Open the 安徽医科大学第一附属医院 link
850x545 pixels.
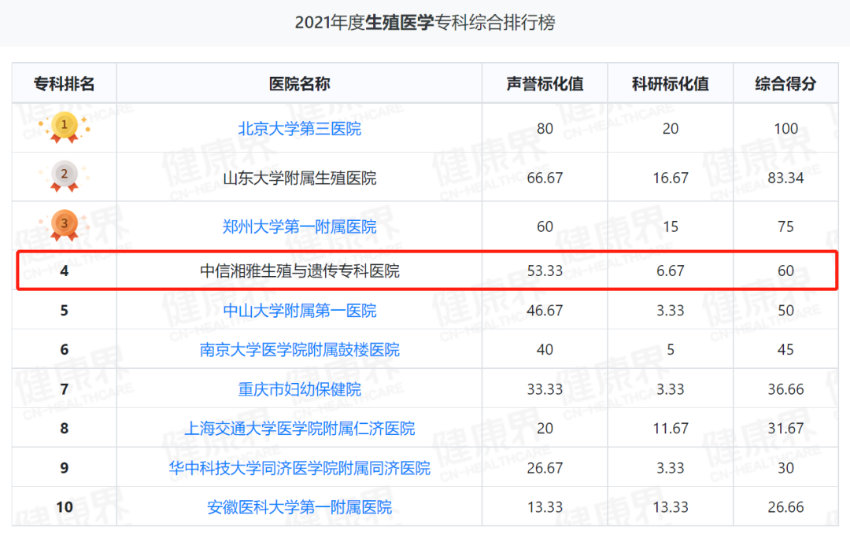[299, 507]
